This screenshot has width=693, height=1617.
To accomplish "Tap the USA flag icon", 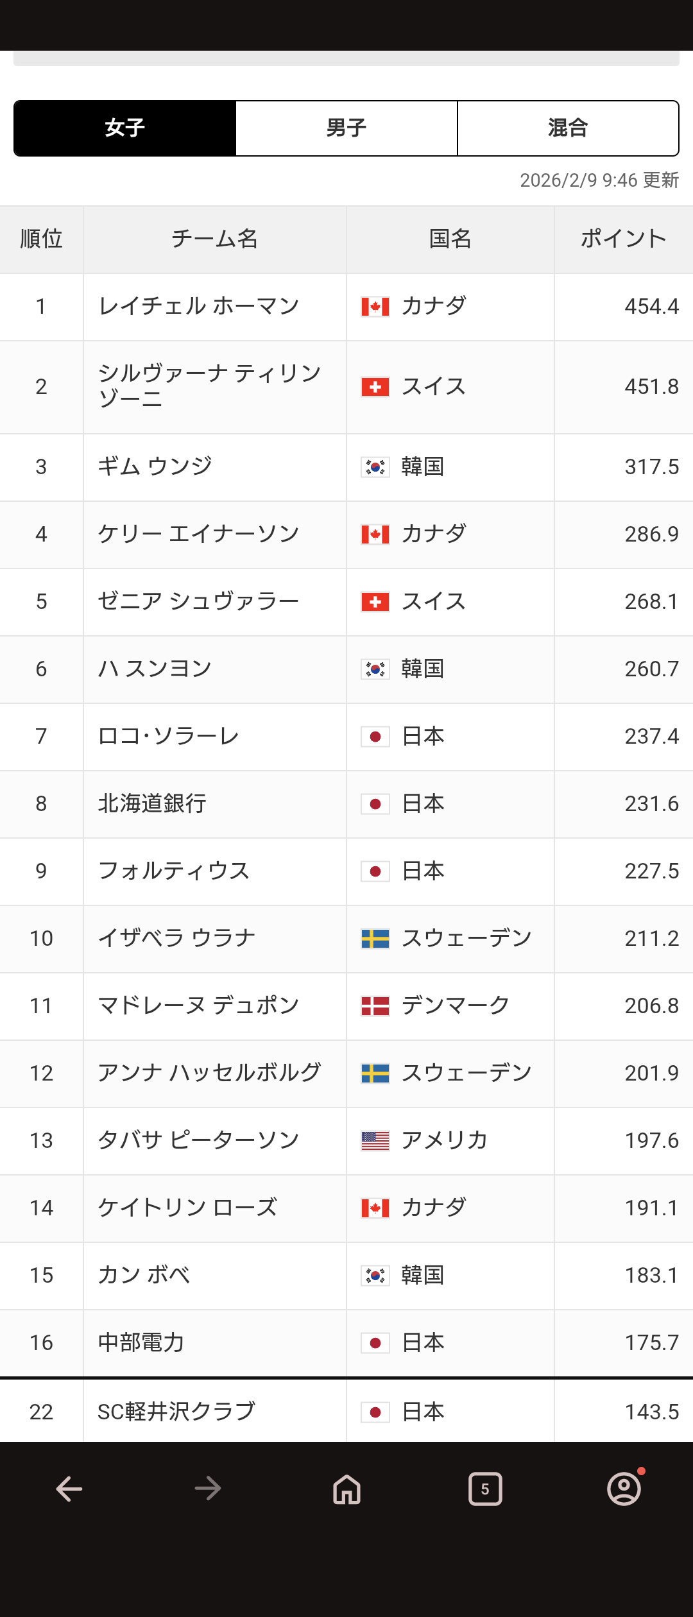I will [375, 1141].
